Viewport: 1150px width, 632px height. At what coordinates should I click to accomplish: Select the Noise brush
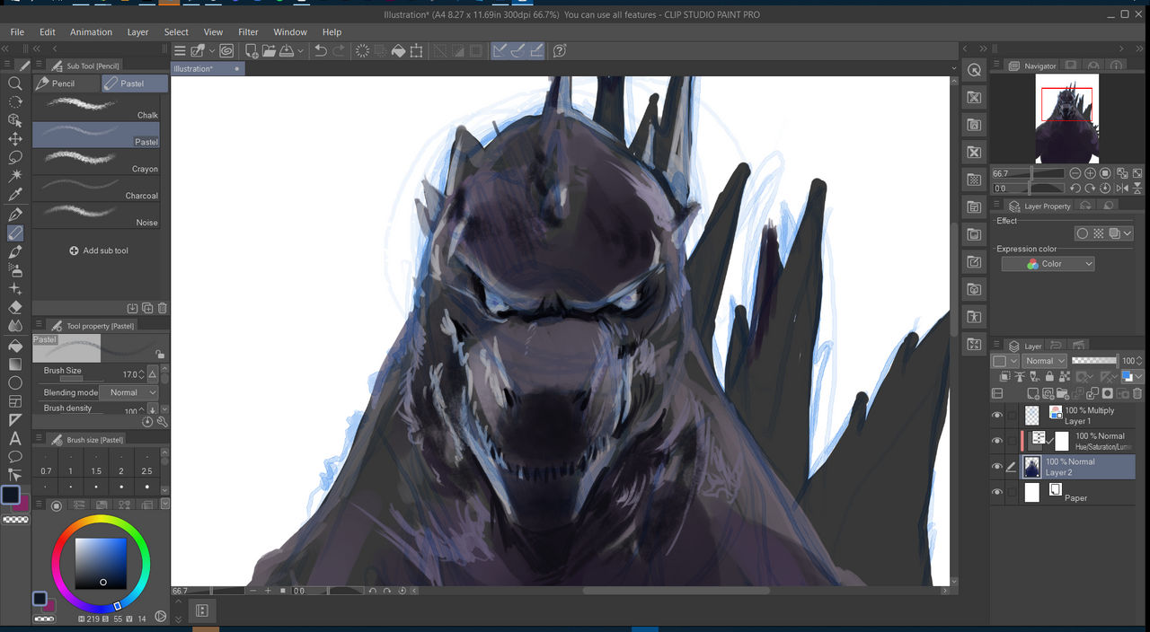96,215
